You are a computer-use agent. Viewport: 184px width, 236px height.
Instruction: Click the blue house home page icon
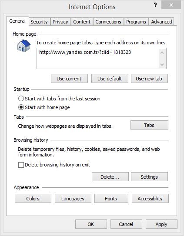(x=23, y=46)
